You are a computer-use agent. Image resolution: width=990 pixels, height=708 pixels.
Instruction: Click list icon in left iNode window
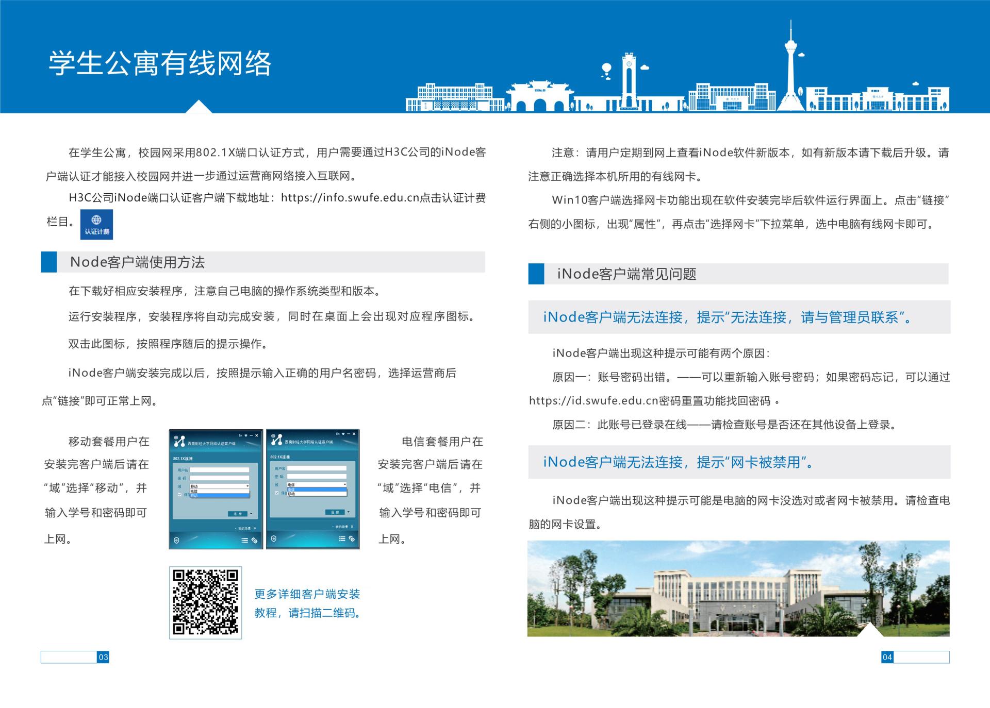coord(245,540)
